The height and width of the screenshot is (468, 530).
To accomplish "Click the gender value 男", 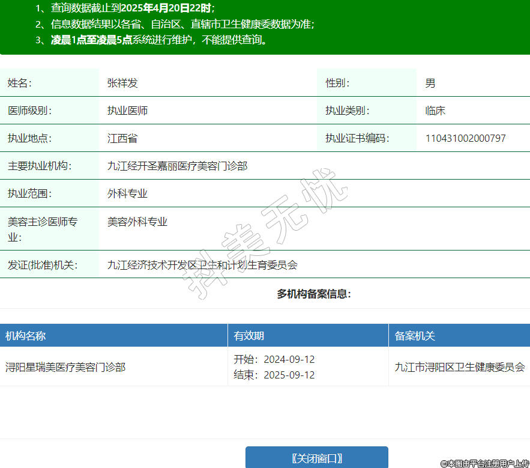I will (430, 84).
